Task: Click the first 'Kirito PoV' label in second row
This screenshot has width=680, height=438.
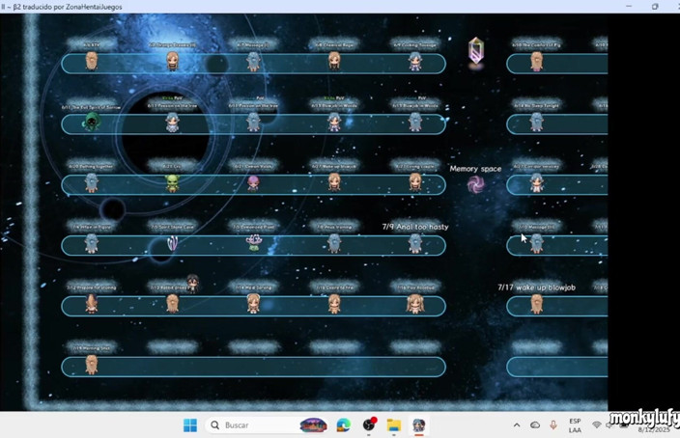Action: pos(172,98)
